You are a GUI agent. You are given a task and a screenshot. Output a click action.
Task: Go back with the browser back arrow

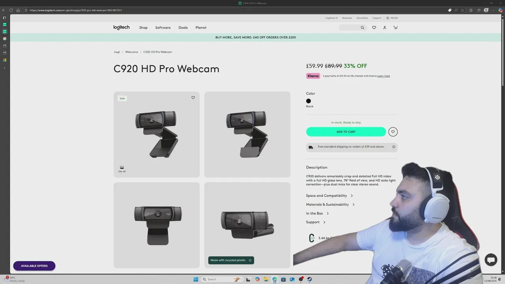coord(4,10)
